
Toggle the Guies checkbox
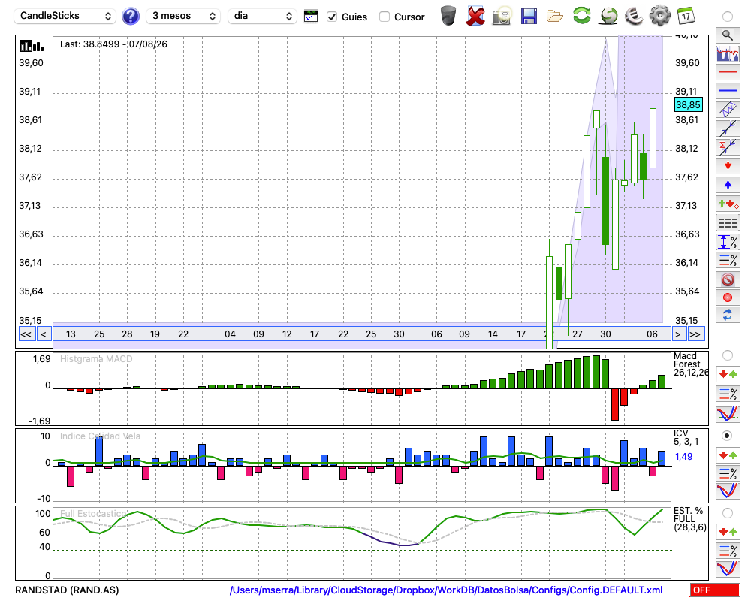(332, 17)
